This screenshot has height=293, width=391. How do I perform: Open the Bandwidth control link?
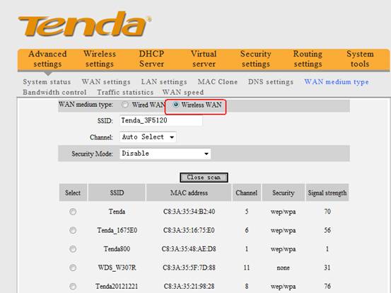click(54, 92)
